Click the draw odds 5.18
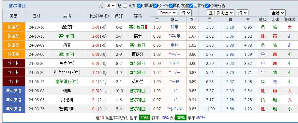This screenshot has height=123, width=298. point(230,27)
